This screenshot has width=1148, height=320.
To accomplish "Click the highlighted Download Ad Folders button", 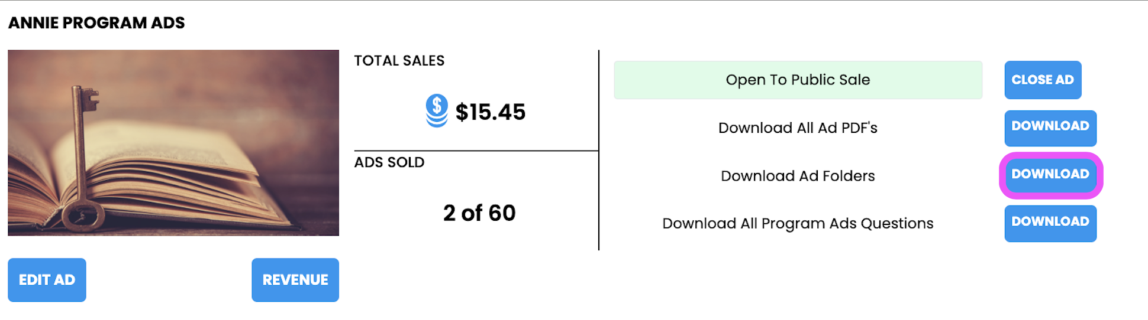I will pos(1050,175).
